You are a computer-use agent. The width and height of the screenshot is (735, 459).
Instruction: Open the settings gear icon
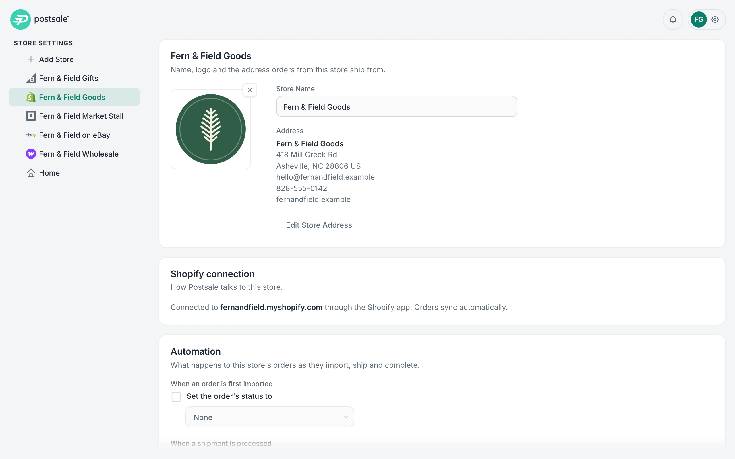click(x=715, y=20)
